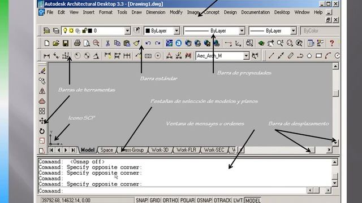Screen dimensions: 362x203
Task: Cut selection with the scissors icon
Action: click(x=107, y=43)
